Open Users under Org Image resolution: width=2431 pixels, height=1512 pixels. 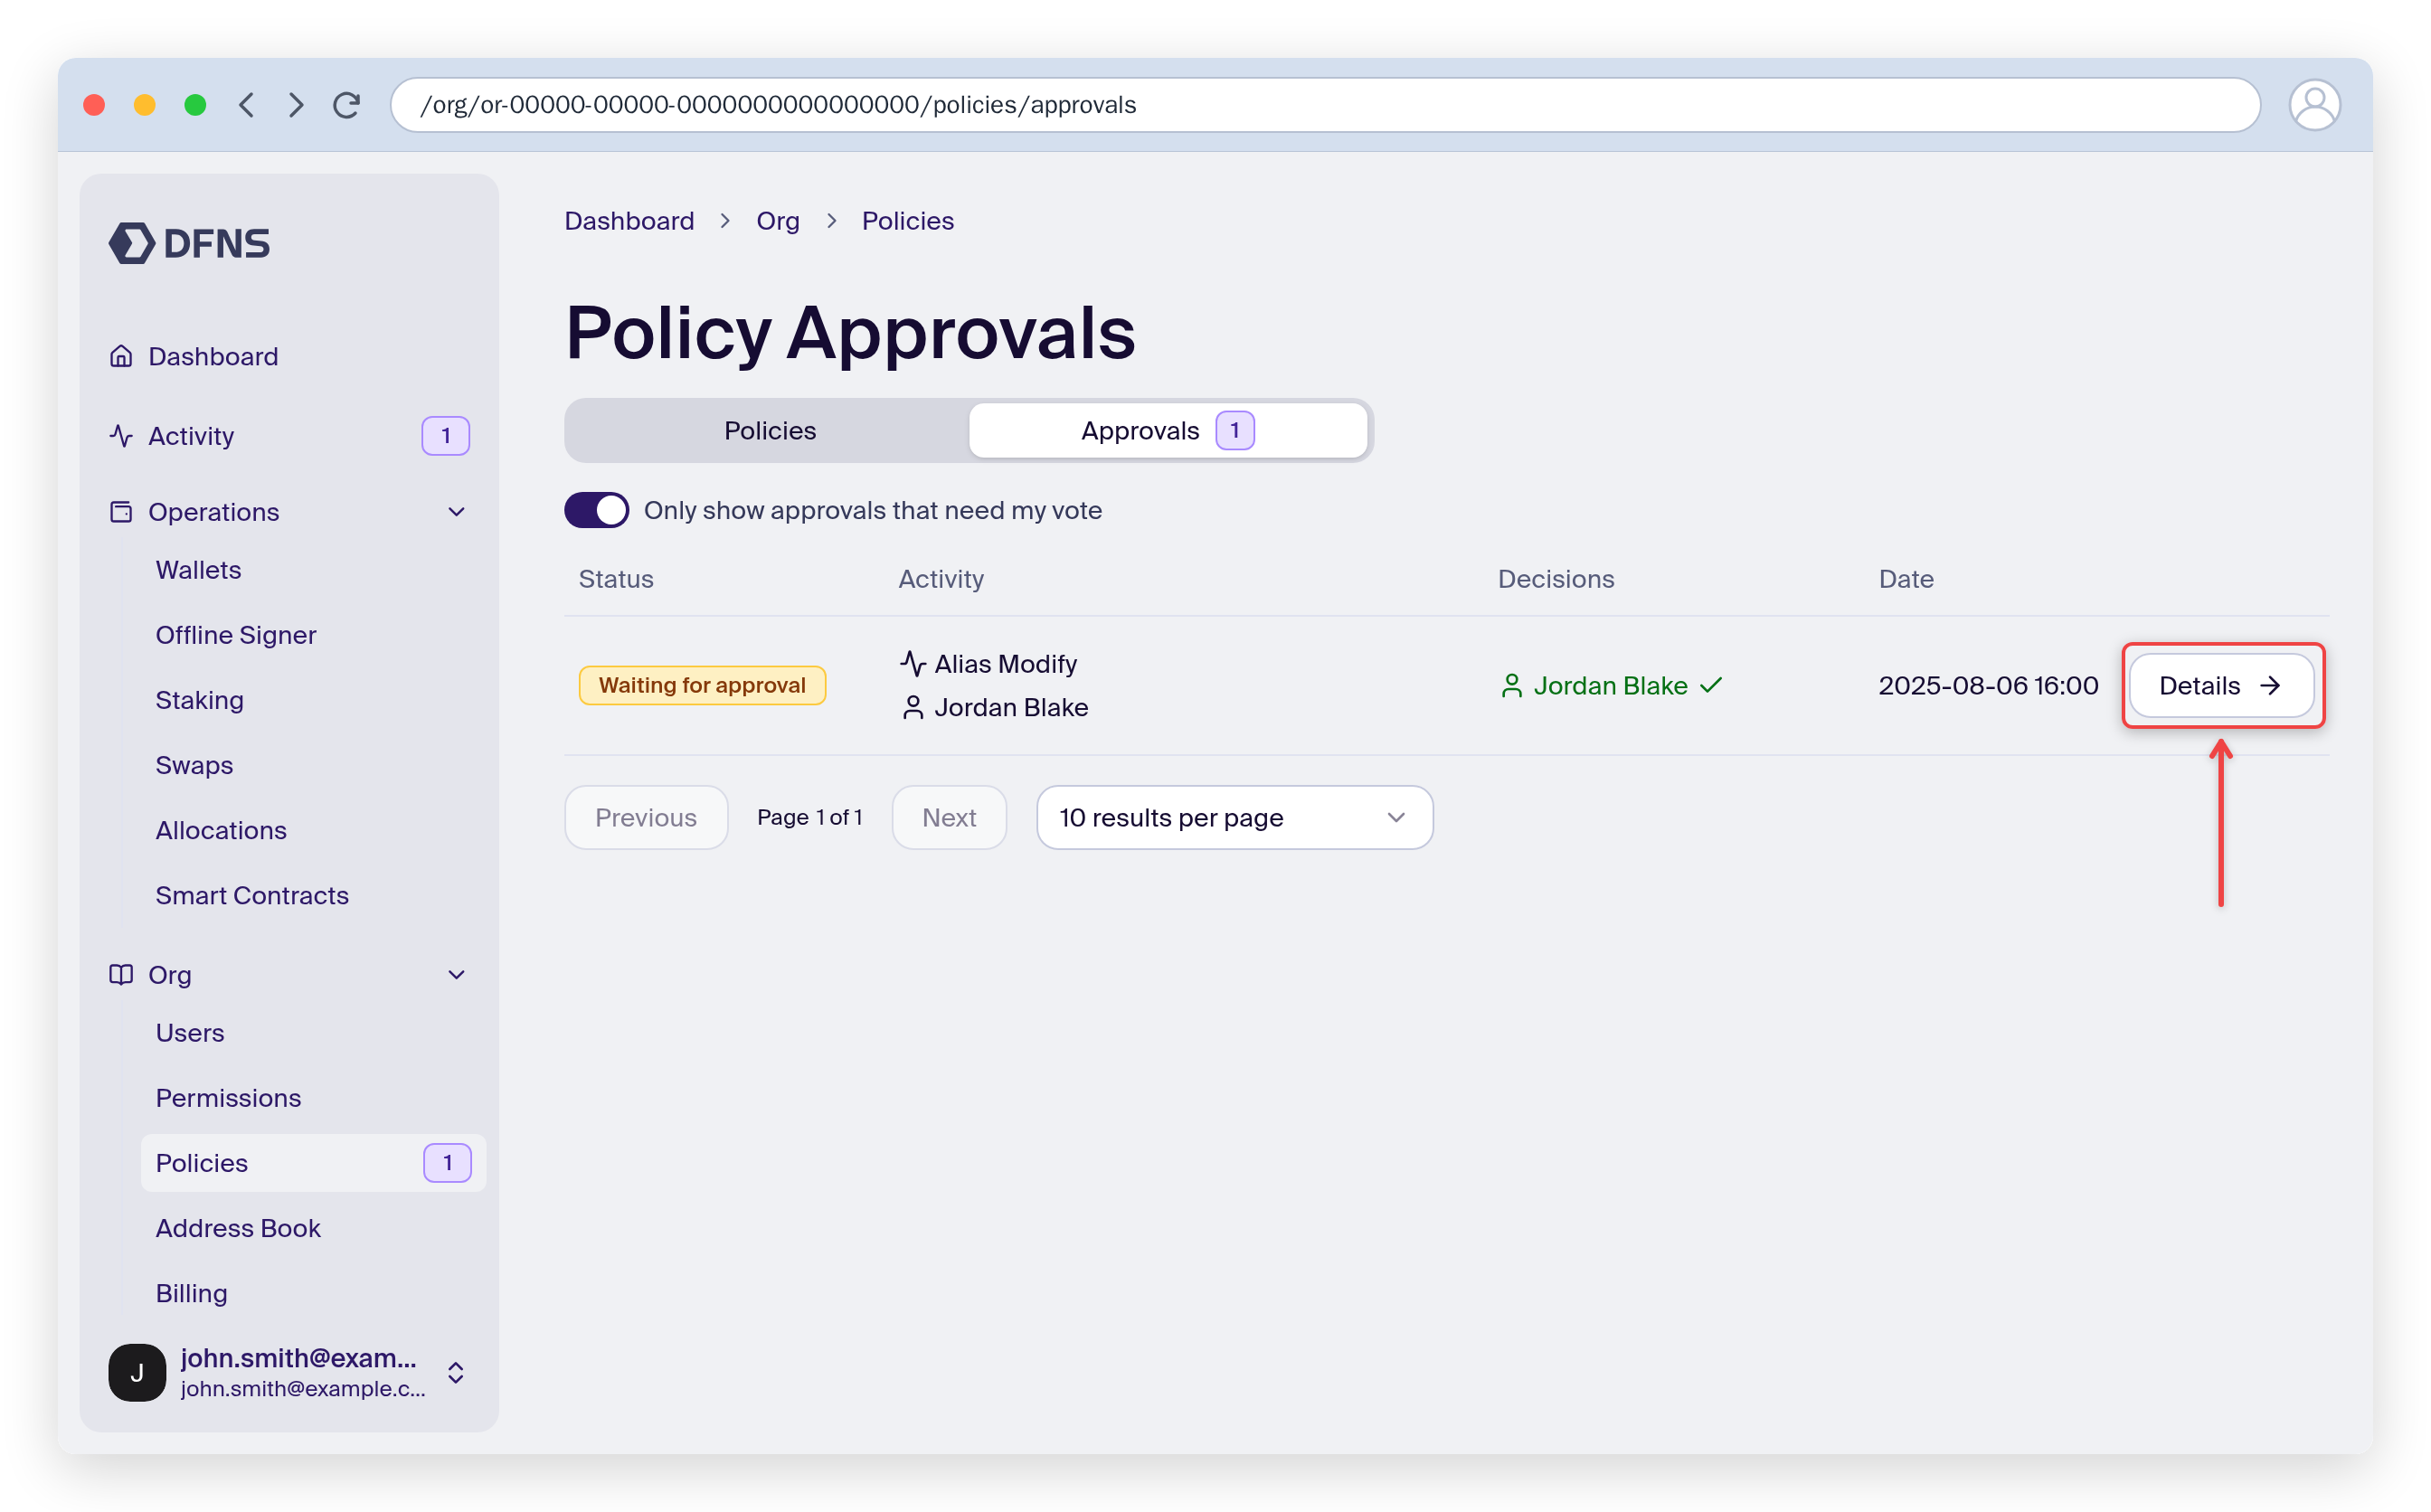click(190, 1033)
